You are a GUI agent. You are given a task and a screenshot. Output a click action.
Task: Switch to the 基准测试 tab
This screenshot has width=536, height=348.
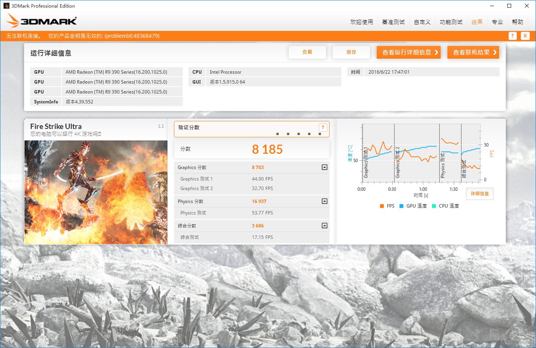393,22
